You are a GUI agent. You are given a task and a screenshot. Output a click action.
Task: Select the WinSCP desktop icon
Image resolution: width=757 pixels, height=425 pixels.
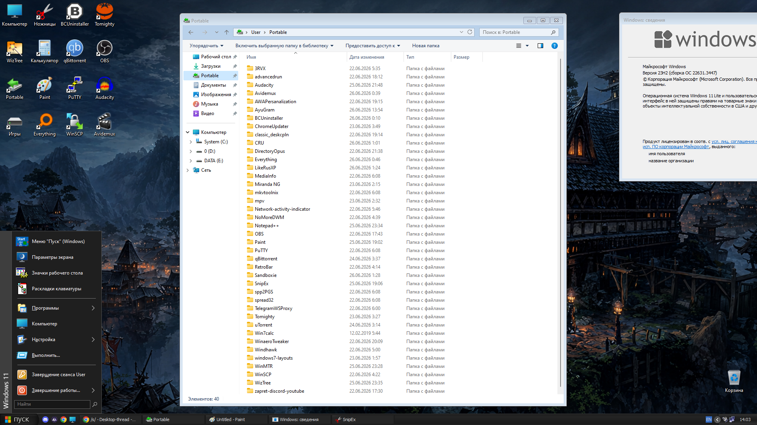pyautogui.click(x=75, y=125)
